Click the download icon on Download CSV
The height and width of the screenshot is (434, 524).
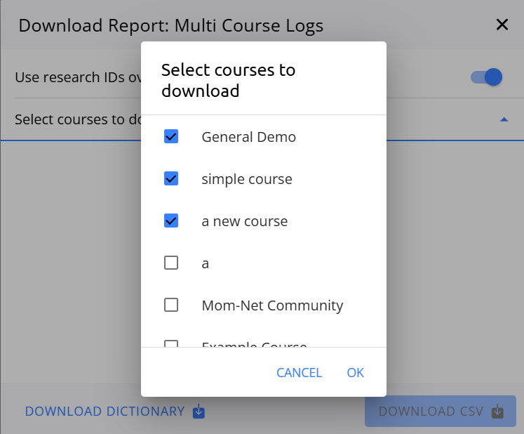click(x=497, y=412)
